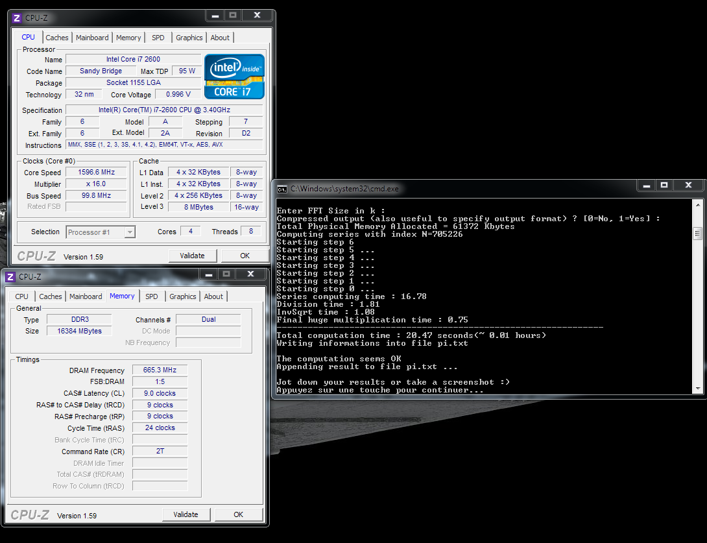Click the Name field 'Intel Core i7 2600'

[134, 59]
